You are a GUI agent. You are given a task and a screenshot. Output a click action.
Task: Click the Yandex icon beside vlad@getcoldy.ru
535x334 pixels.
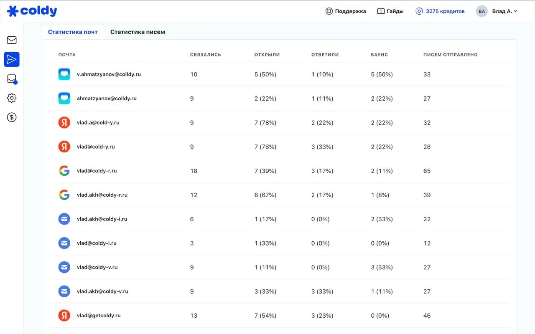64,316
